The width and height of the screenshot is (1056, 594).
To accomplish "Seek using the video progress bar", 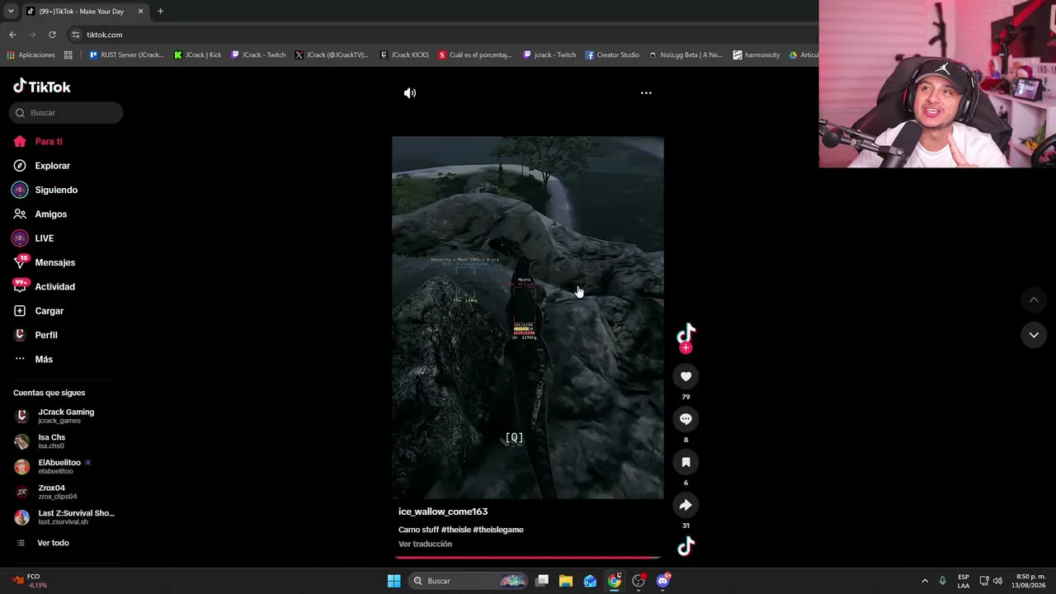I will (x=528, y=557).
